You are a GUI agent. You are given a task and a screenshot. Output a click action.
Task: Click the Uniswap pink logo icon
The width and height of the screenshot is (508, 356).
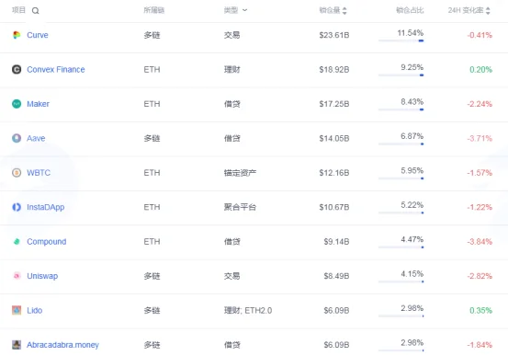(x=17, y=276)
